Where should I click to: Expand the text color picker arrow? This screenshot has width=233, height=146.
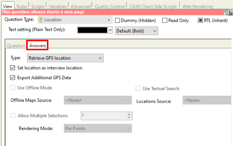pos(110,31)
